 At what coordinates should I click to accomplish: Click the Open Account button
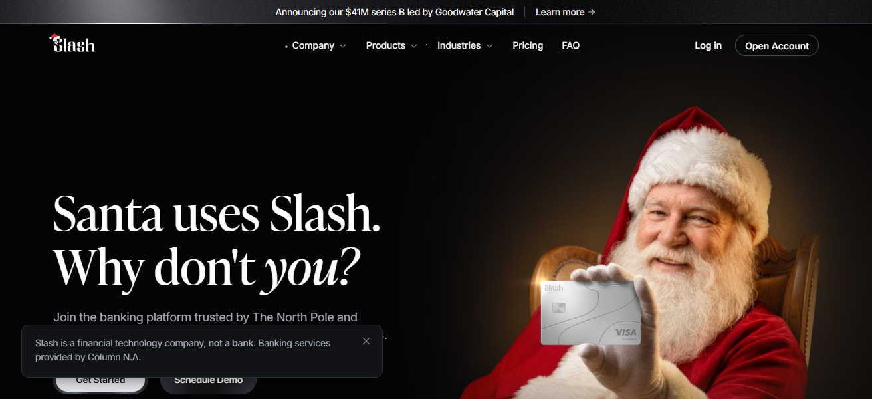pyautogui.click(x=776, y=45)
